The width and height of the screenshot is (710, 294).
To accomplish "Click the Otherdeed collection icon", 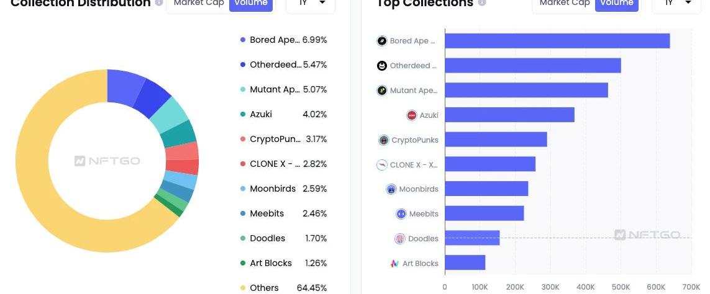I will pyautogui.click(x=382, y=66).
